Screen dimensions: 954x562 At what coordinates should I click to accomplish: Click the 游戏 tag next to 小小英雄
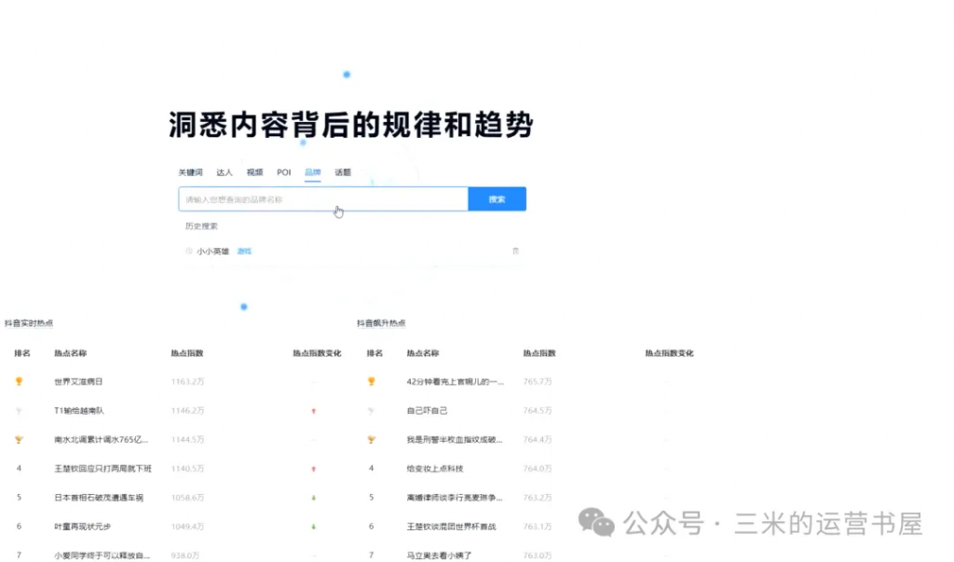244,251
